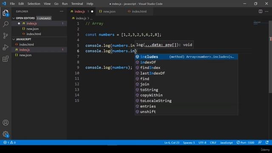This screenshot has height=153, width=272.
Task: Click the Spaces: 5 indentation status
Action: tap(189, 143)
